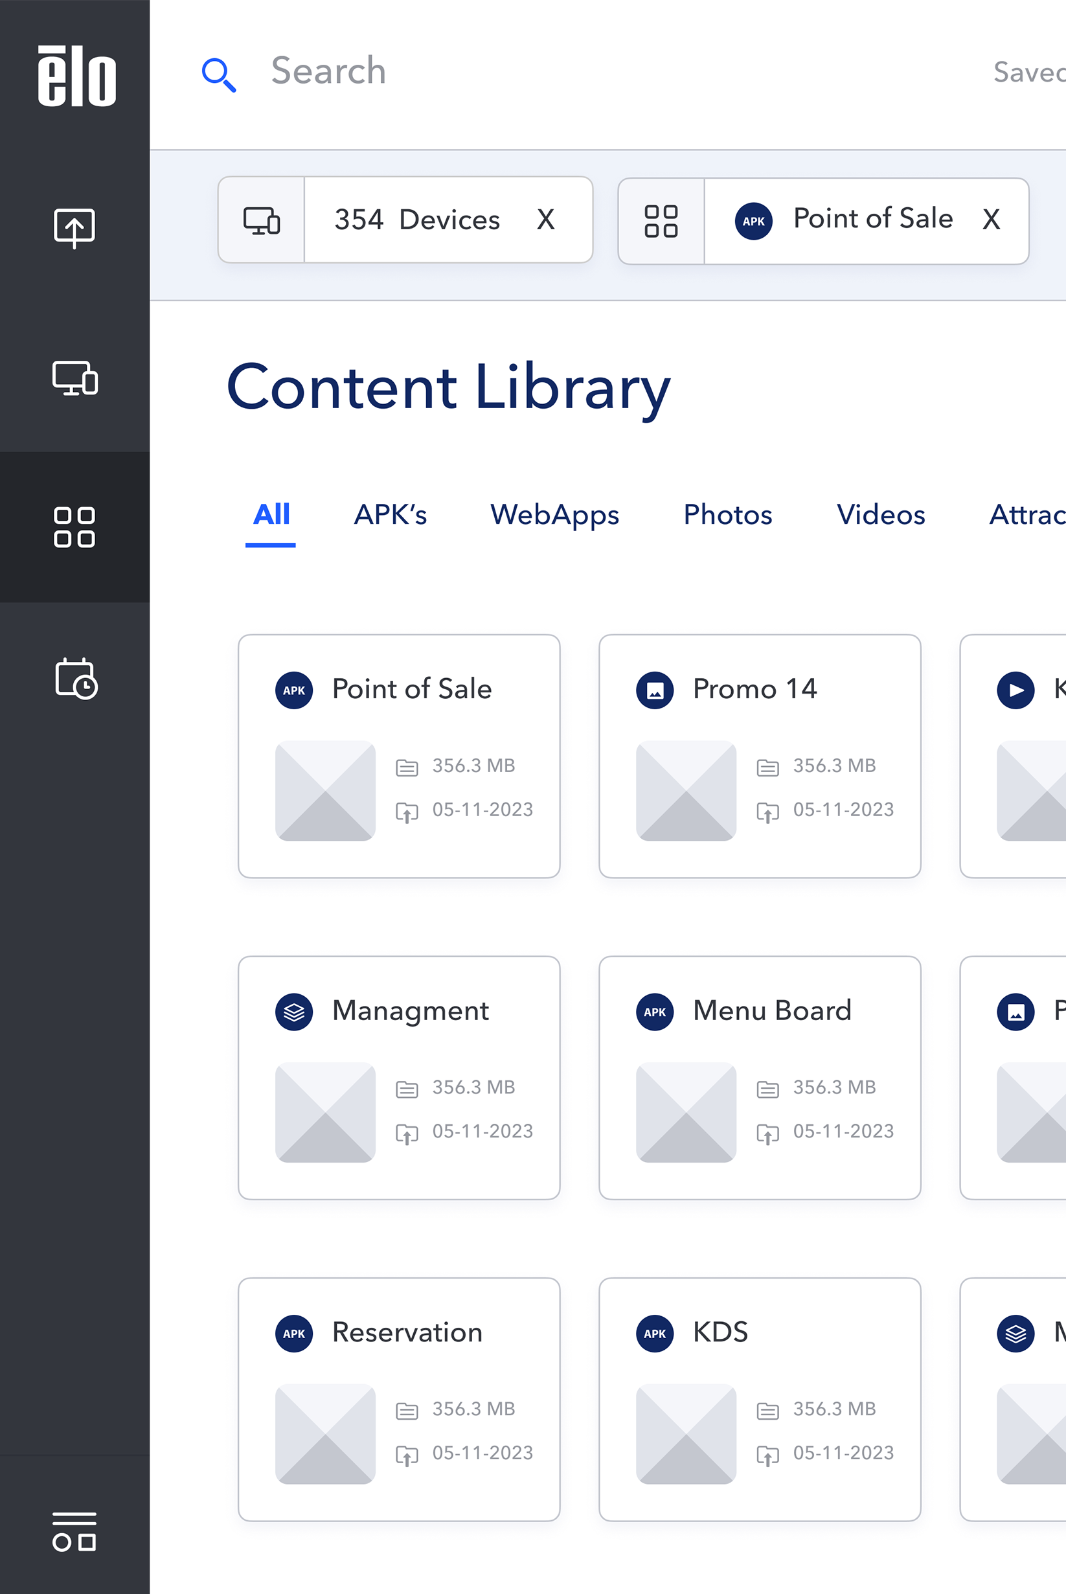Click the file size icon on the Menu Board card
Viewport: 1066px width, 1594px height.
tap(767, 1089)
